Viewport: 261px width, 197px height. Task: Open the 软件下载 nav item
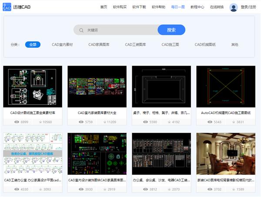(x=139, y=7)
